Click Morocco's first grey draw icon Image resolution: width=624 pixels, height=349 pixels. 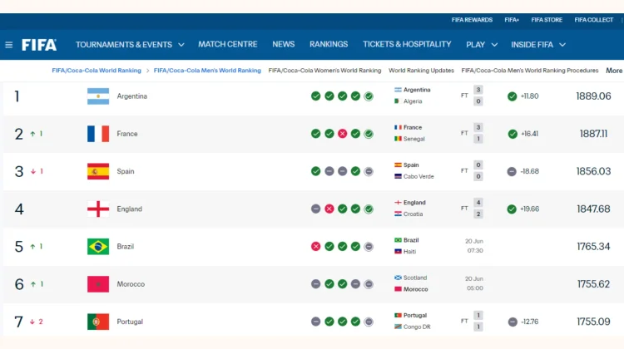coord(315,284)
